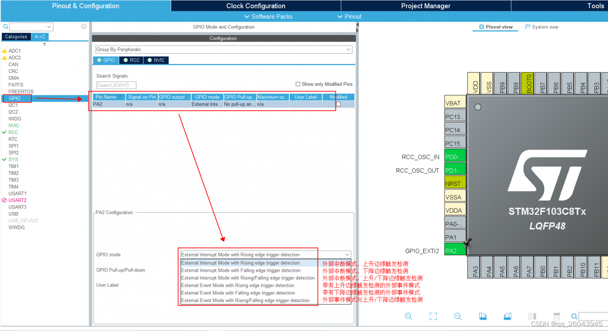This screenshot has height=331, width=608.
Task: Sort table by Pin Name column
Action: pyautogui.click(x=109, y=97)
